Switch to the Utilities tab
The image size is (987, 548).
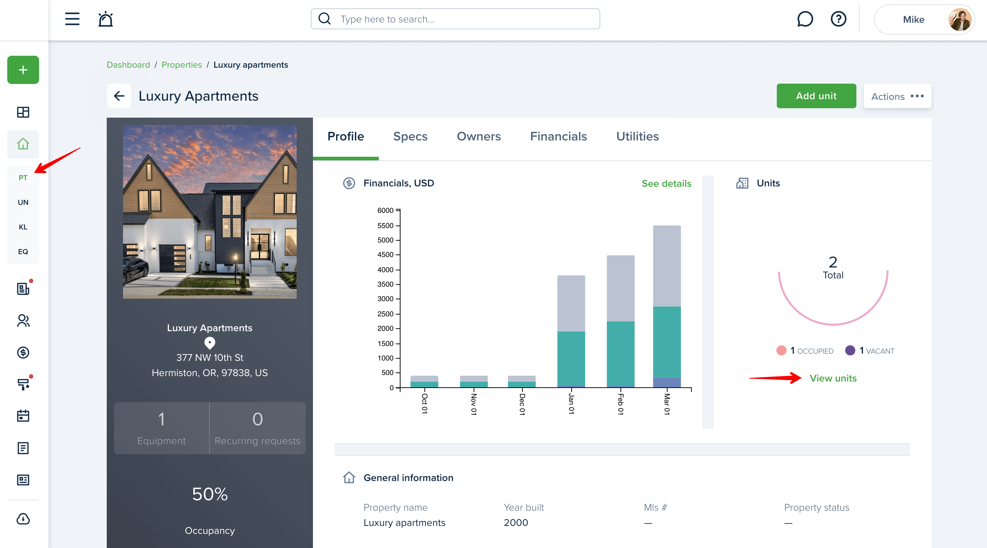click(x=637, y=136)
